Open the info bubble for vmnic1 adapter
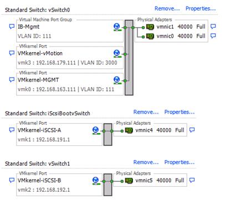Image resolution: width=225 pixels, height=204 pixels. (213, 27)
